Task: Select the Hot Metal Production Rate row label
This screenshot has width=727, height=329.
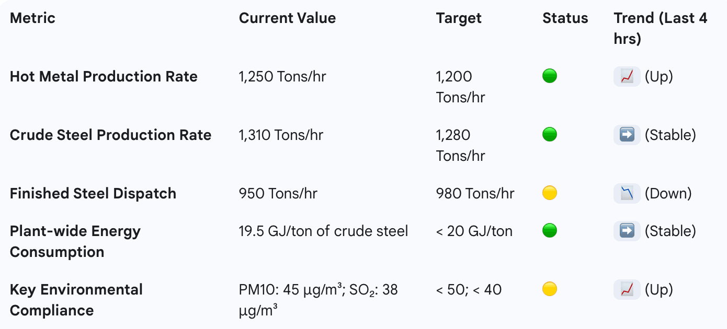Action: (x=104, y=77)
